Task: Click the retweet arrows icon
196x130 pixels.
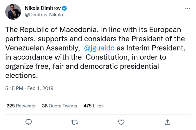Action: (75, 122)
